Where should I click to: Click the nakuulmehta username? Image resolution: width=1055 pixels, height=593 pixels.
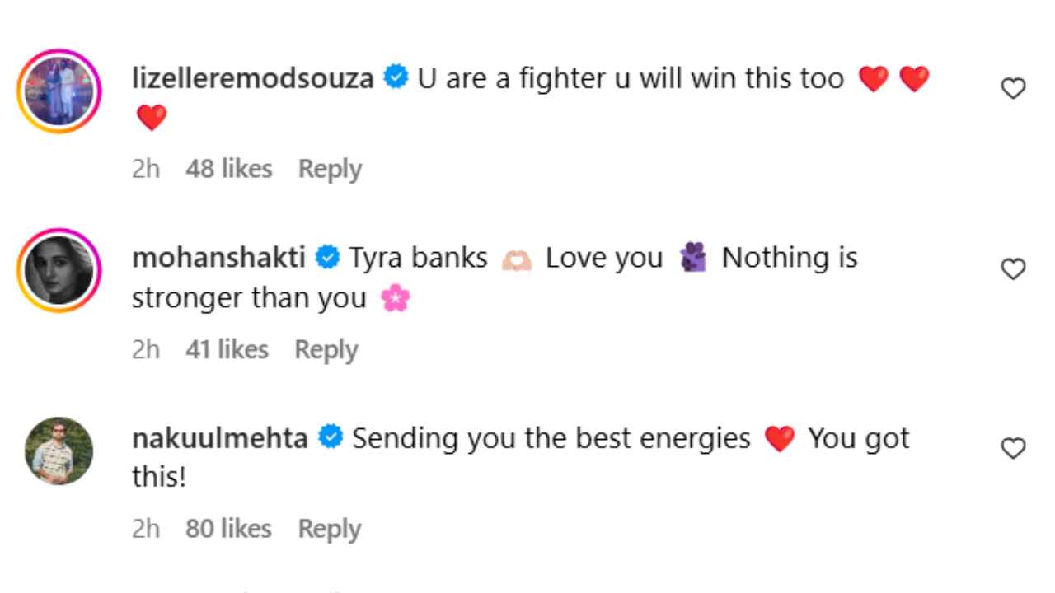(x=220, y=438)
